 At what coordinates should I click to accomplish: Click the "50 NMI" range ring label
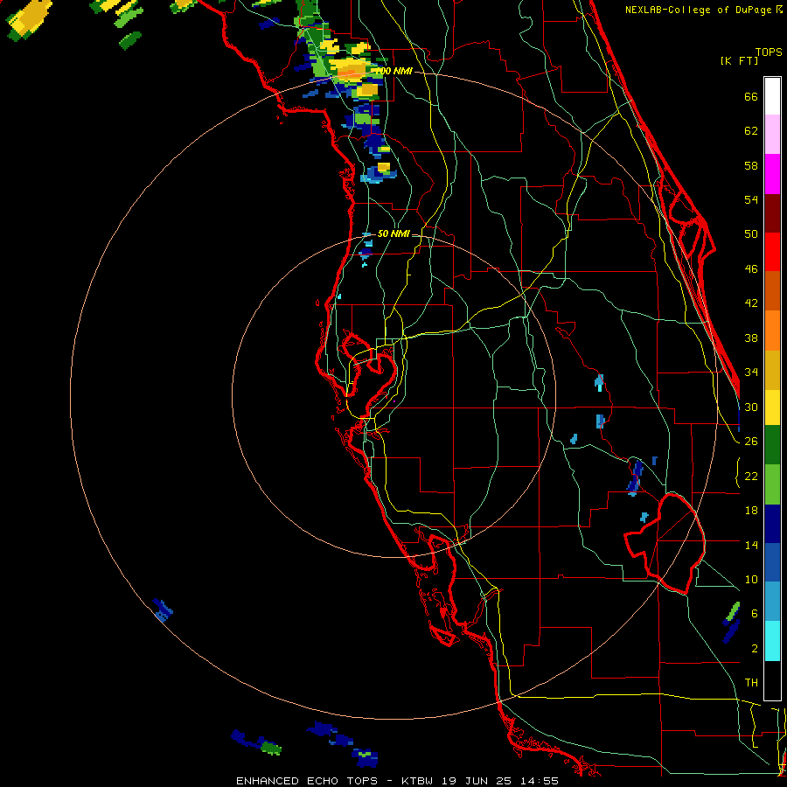393,233
